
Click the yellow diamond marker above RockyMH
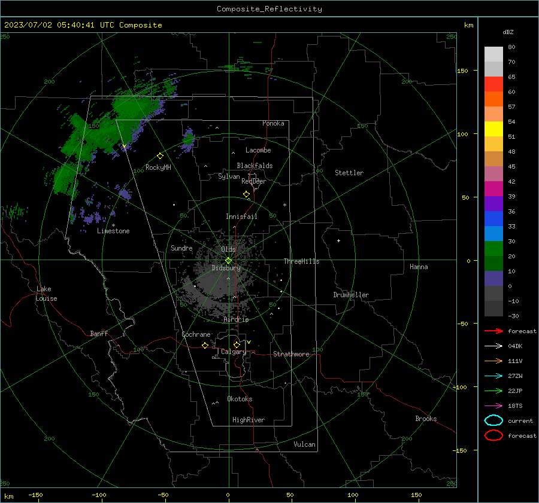click(160, 156)
